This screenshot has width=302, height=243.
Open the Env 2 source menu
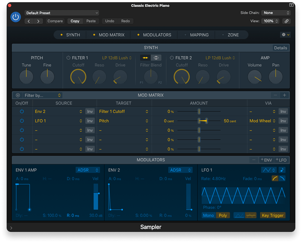pyautogui.click(x=58, y=111)
